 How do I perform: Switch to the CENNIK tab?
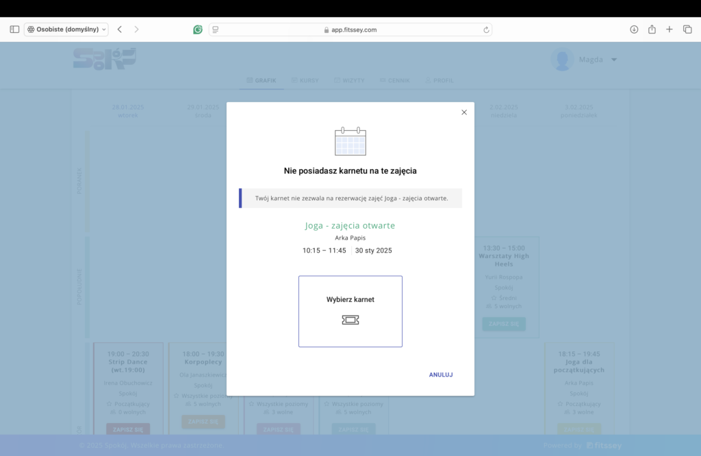pos(395,81)
